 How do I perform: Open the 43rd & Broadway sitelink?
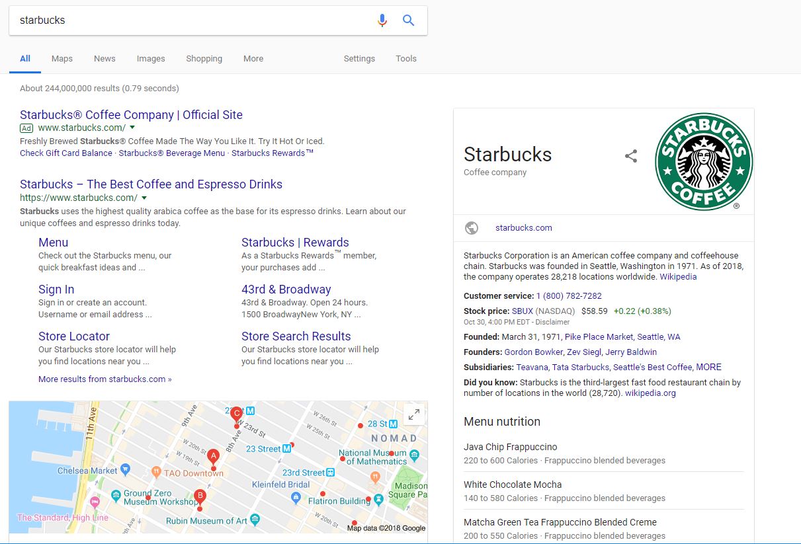[x=286, y=290]
